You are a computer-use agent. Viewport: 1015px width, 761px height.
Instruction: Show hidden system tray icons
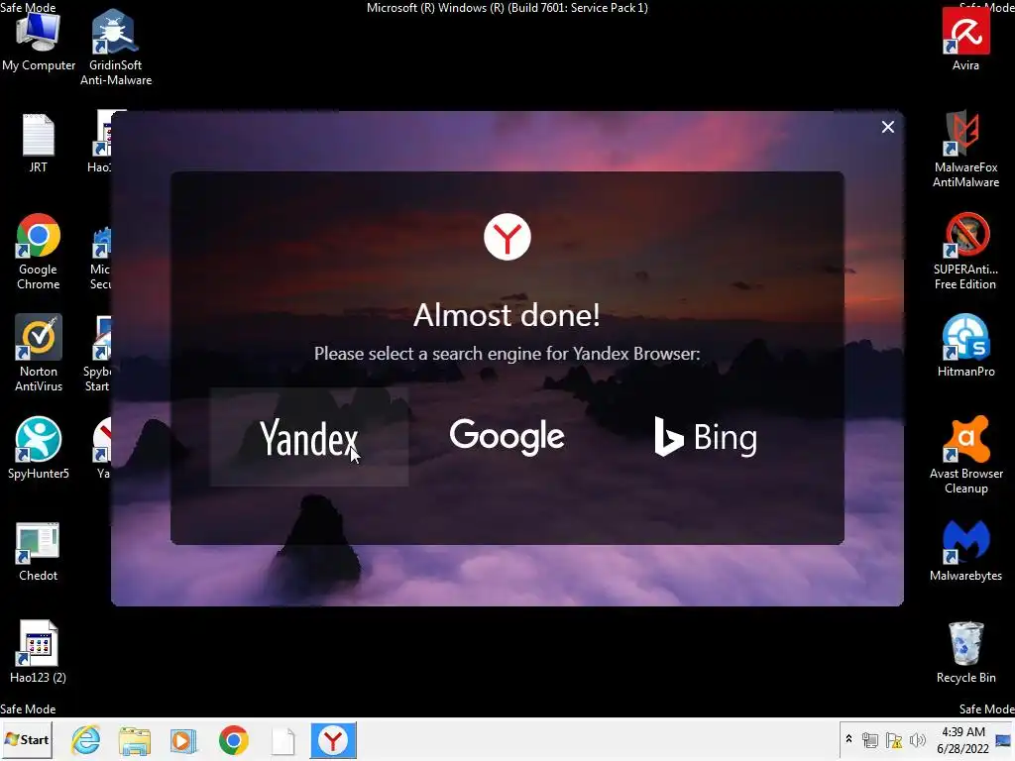(848, 739)
